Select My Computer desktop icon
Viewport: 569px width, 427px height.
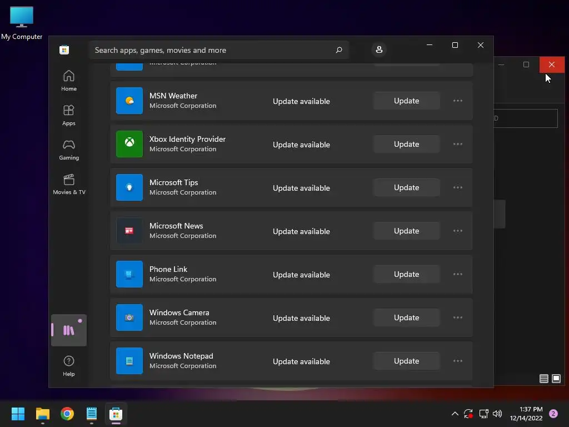22,22
